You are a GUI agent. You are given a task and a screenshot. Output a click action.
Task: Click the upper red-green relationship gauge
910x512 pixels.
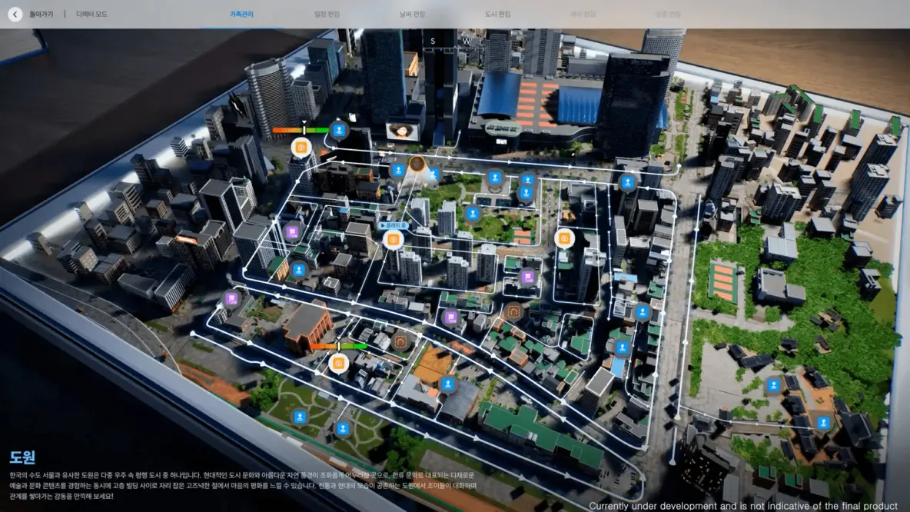coord(301,130)
